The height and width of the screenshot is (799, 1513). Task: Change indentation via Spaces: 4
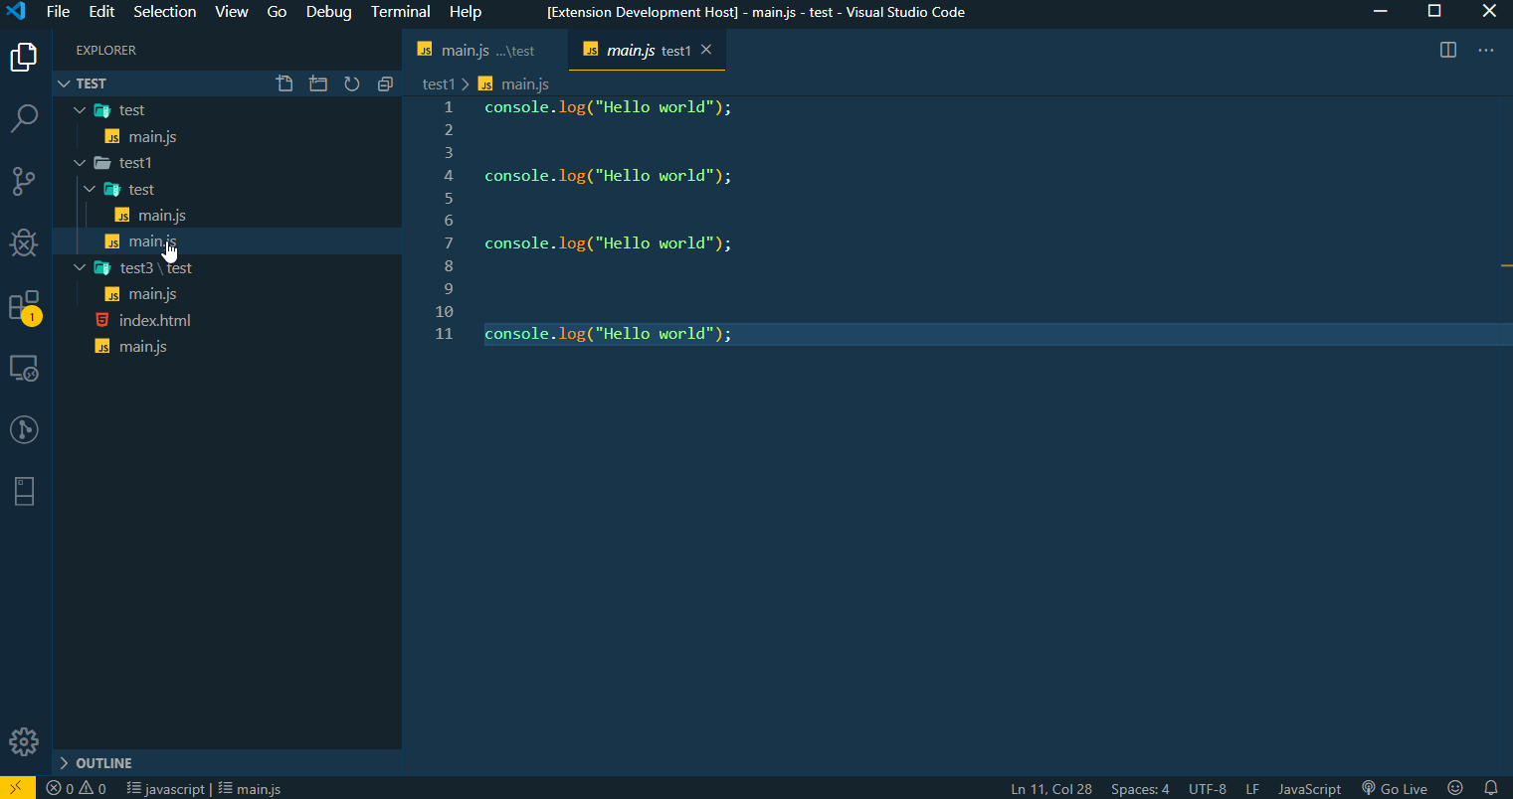click(1140, 789)
